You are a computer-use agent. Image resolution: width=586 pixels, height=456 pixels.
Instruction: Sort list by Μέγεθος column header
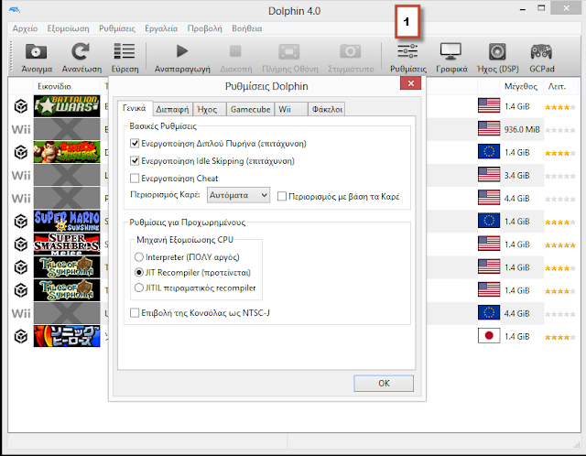click(x=521, y=86)
